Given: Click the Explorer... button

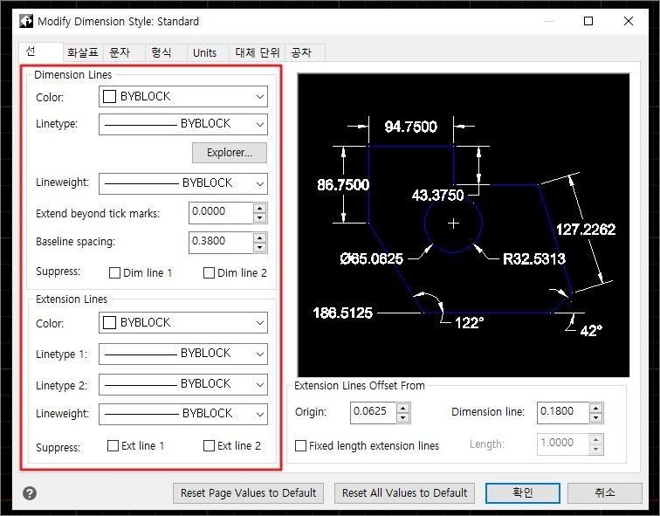Looking at the screenshot, I should point(230,153).
